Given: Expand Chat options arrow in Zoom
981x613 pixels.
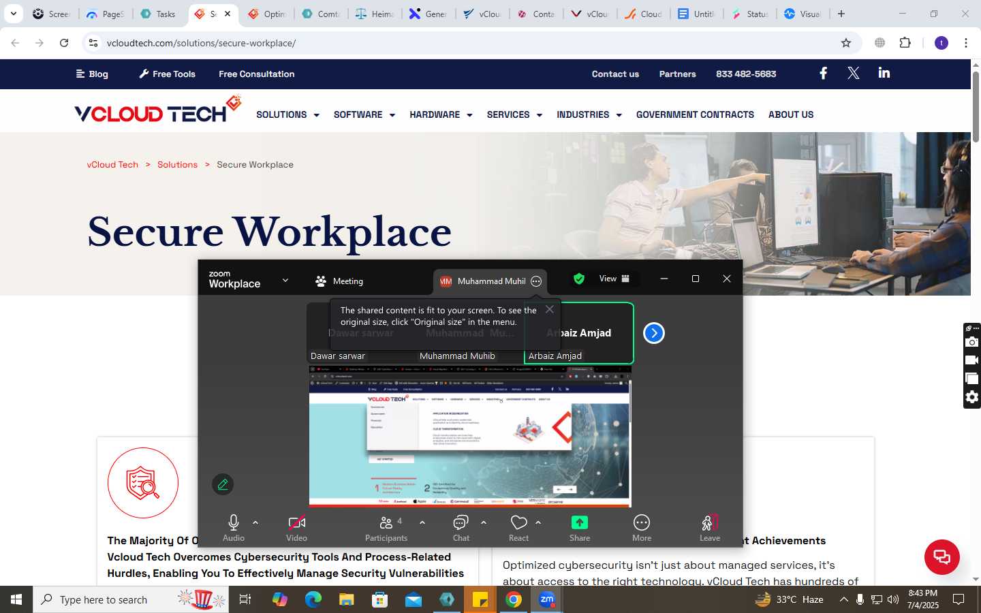Looking at the screenshot, I should pyautogui.click(x=484, y=522).
